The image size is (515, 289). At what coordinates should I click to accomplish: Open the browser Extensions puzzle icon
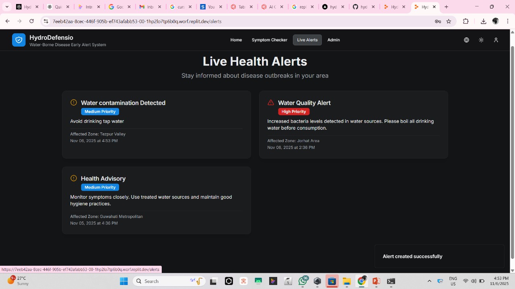click(466, 21)
